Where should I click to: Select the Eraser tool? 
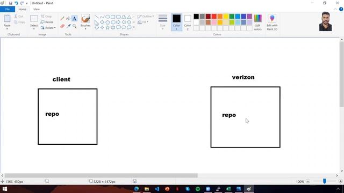[x=62, y=26]
